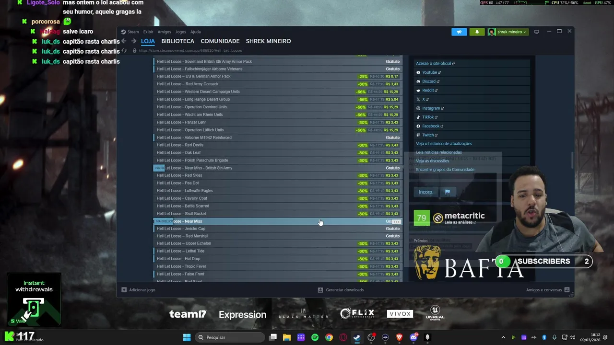The image size is (614, 345).
Task: Open Steam announcements megaphone button
Action: 459,32
